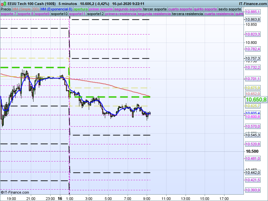
Task: Click the green 10.650,8 current price label
Action: click(256, 100)
